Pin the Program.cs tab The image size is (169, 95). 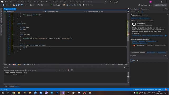[13, 9]
